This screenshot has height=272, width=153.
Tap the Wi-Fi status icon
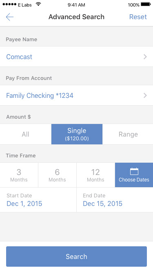38,4
